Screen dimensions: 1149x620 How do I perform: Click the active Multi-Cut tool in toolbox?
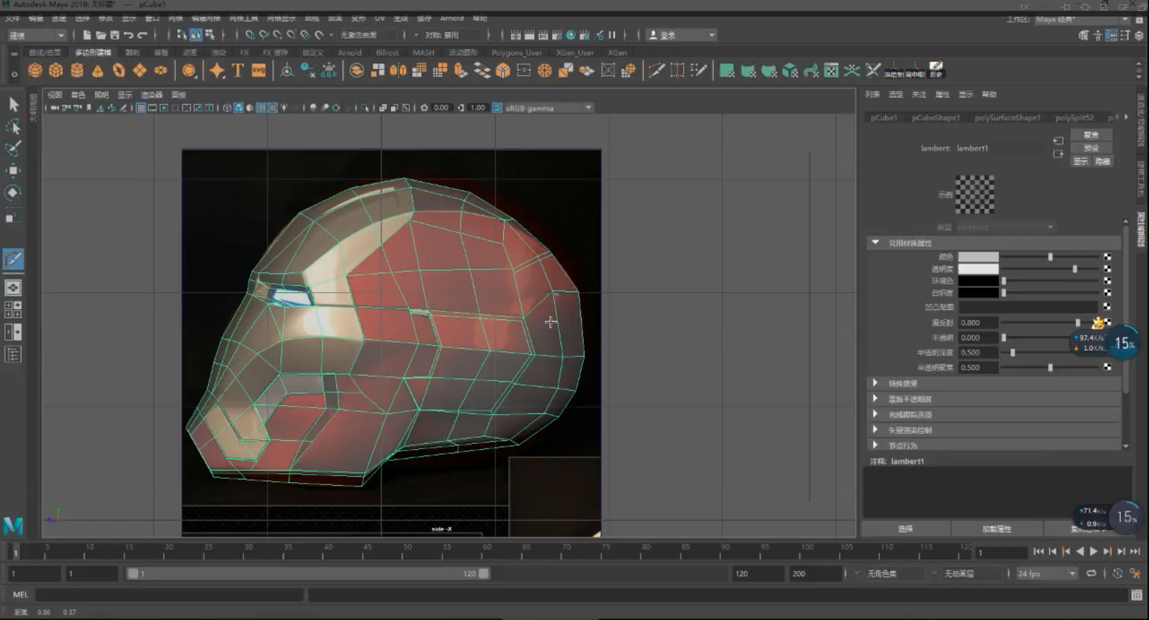13,259
